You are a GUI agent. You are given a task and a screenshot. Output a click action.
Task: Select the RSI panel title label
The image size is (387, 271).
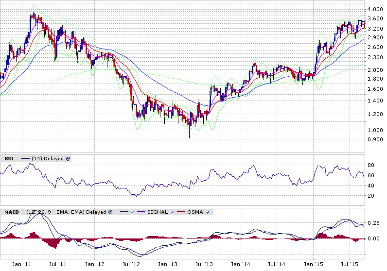click(x=8, y=159)
